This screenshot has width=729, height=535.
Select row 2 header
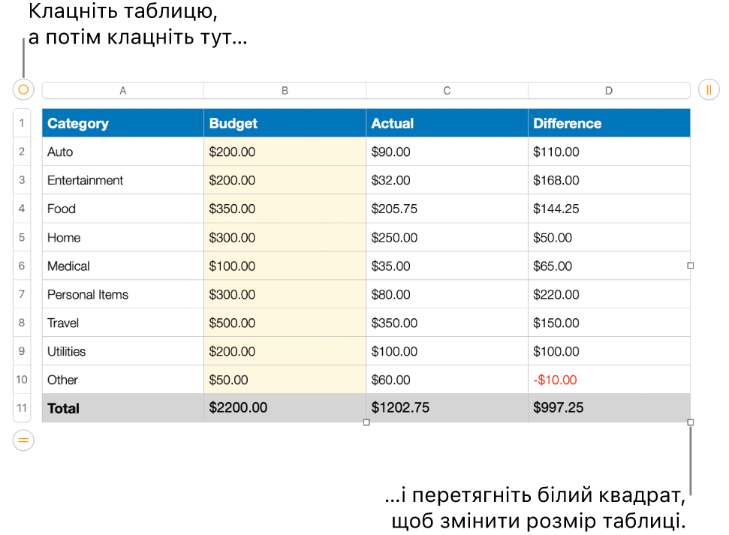coord(22,152)
